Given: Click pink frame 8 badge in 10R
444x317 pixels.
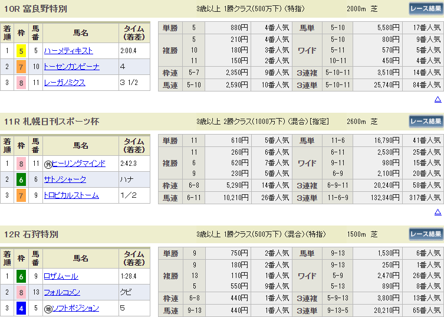Looking at the screenshot, I should click(x=21, y=83).
